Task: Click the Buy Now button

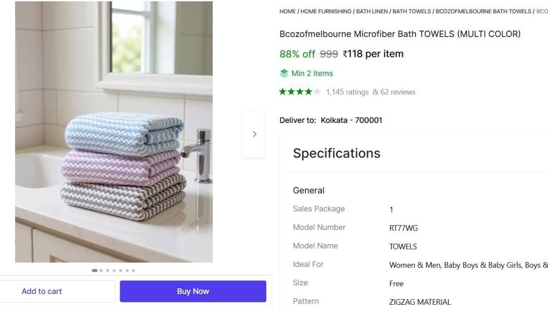Action: (x=193, y=291)
